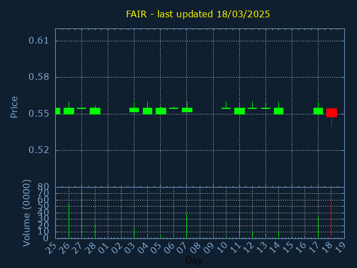Click the green volume bar for day 03
Screen dimensions: 357x268
pos(134,233)
